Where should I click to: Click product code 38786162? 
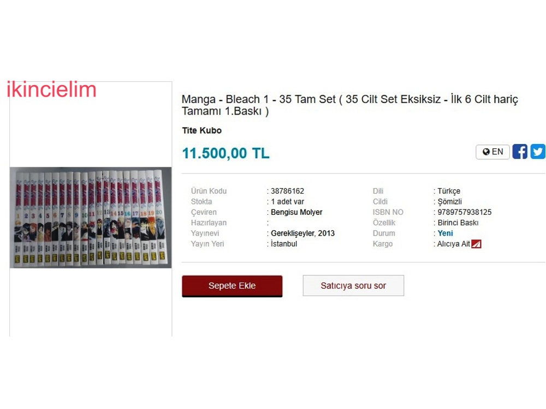click(288, 191)
